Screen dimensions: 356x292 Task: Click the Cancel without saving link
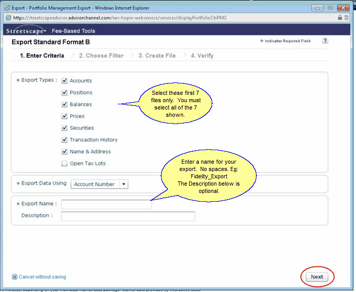click(42, 277)
